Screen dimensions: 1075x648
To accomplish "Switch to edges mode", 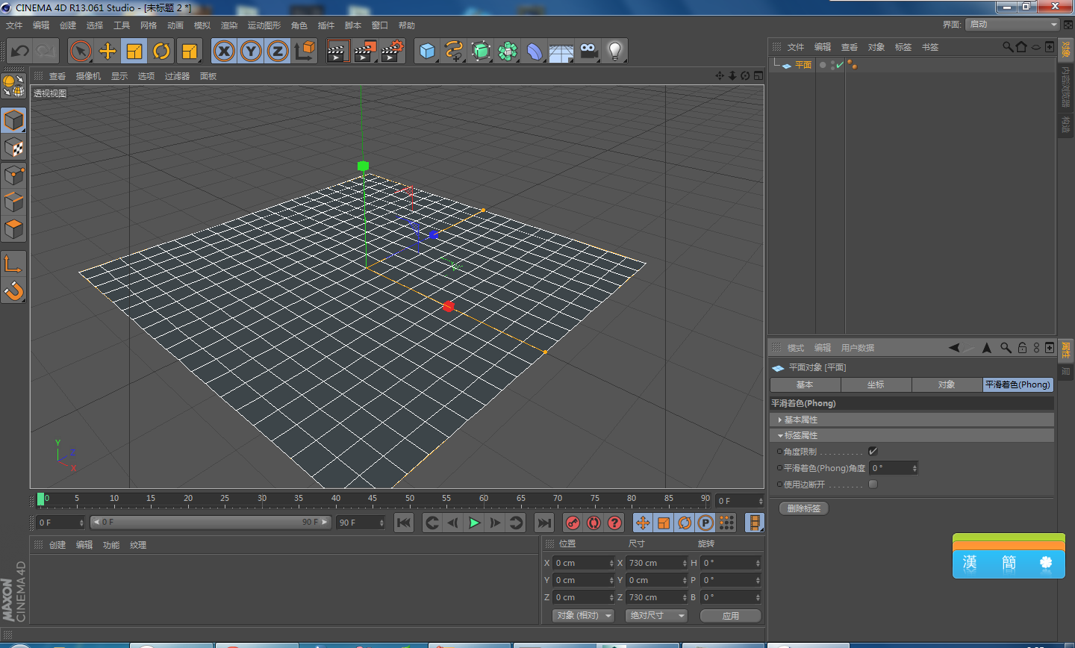I will pos(13,202).
